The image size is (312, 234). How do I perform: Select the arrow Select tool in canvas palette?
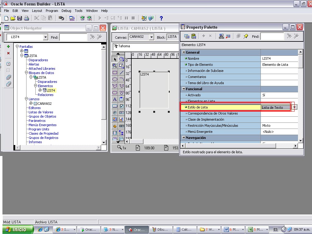pyautogui.click(x=115, y=59)
